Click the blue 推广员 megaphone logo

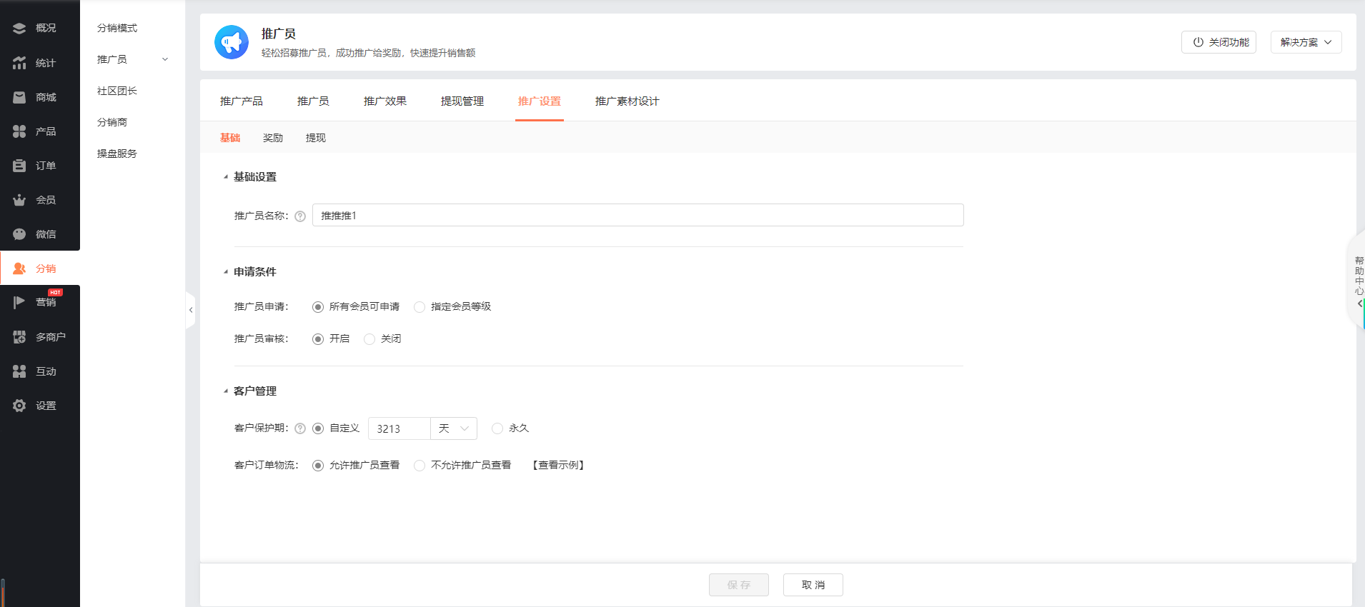pos(232,42)
